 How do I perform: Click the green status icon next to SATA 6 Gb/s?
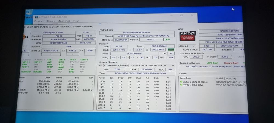(x=181, y=82)
